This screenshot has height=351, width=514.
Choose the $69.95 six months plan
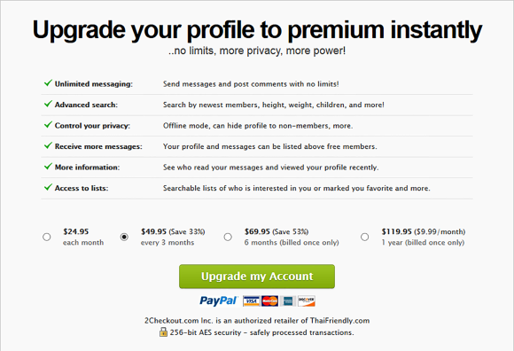(x=228, y=237)
